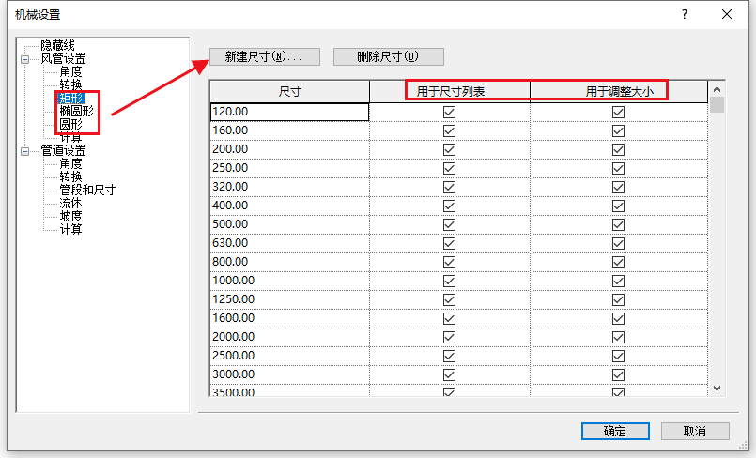Select the 椭圆形 tree item
This screenshot has width=756, height=458.
77,112
